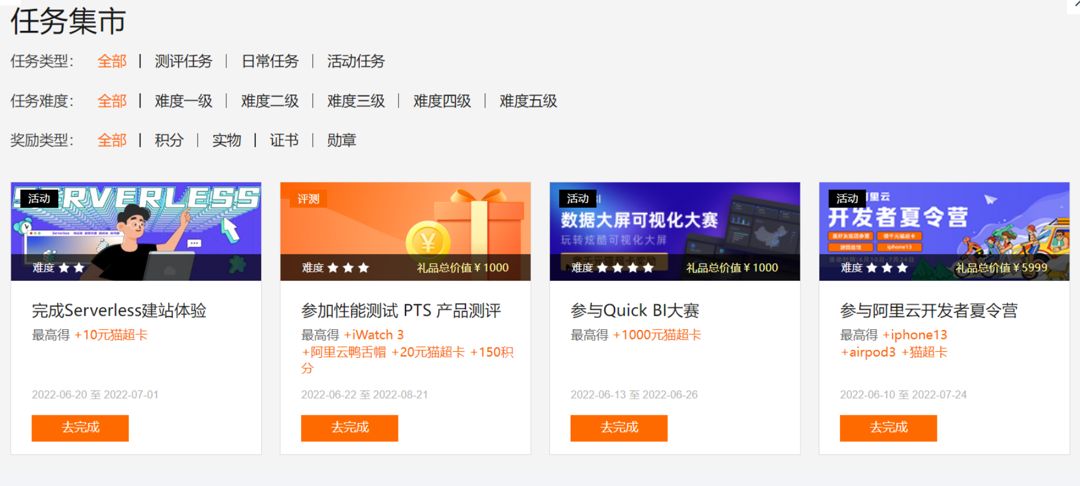
Task: Open title 参与阿里云开发者夏令营
Action: tap(929, 310)
